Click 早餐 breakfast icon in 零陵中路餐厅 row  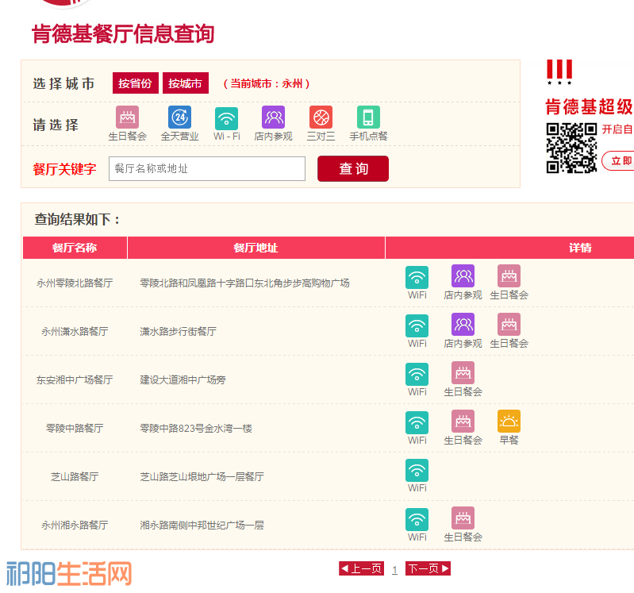[509, 421]
